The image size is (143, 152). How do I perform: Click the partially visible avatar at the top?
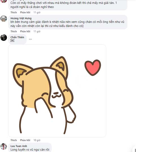click(x=4, y=1)
